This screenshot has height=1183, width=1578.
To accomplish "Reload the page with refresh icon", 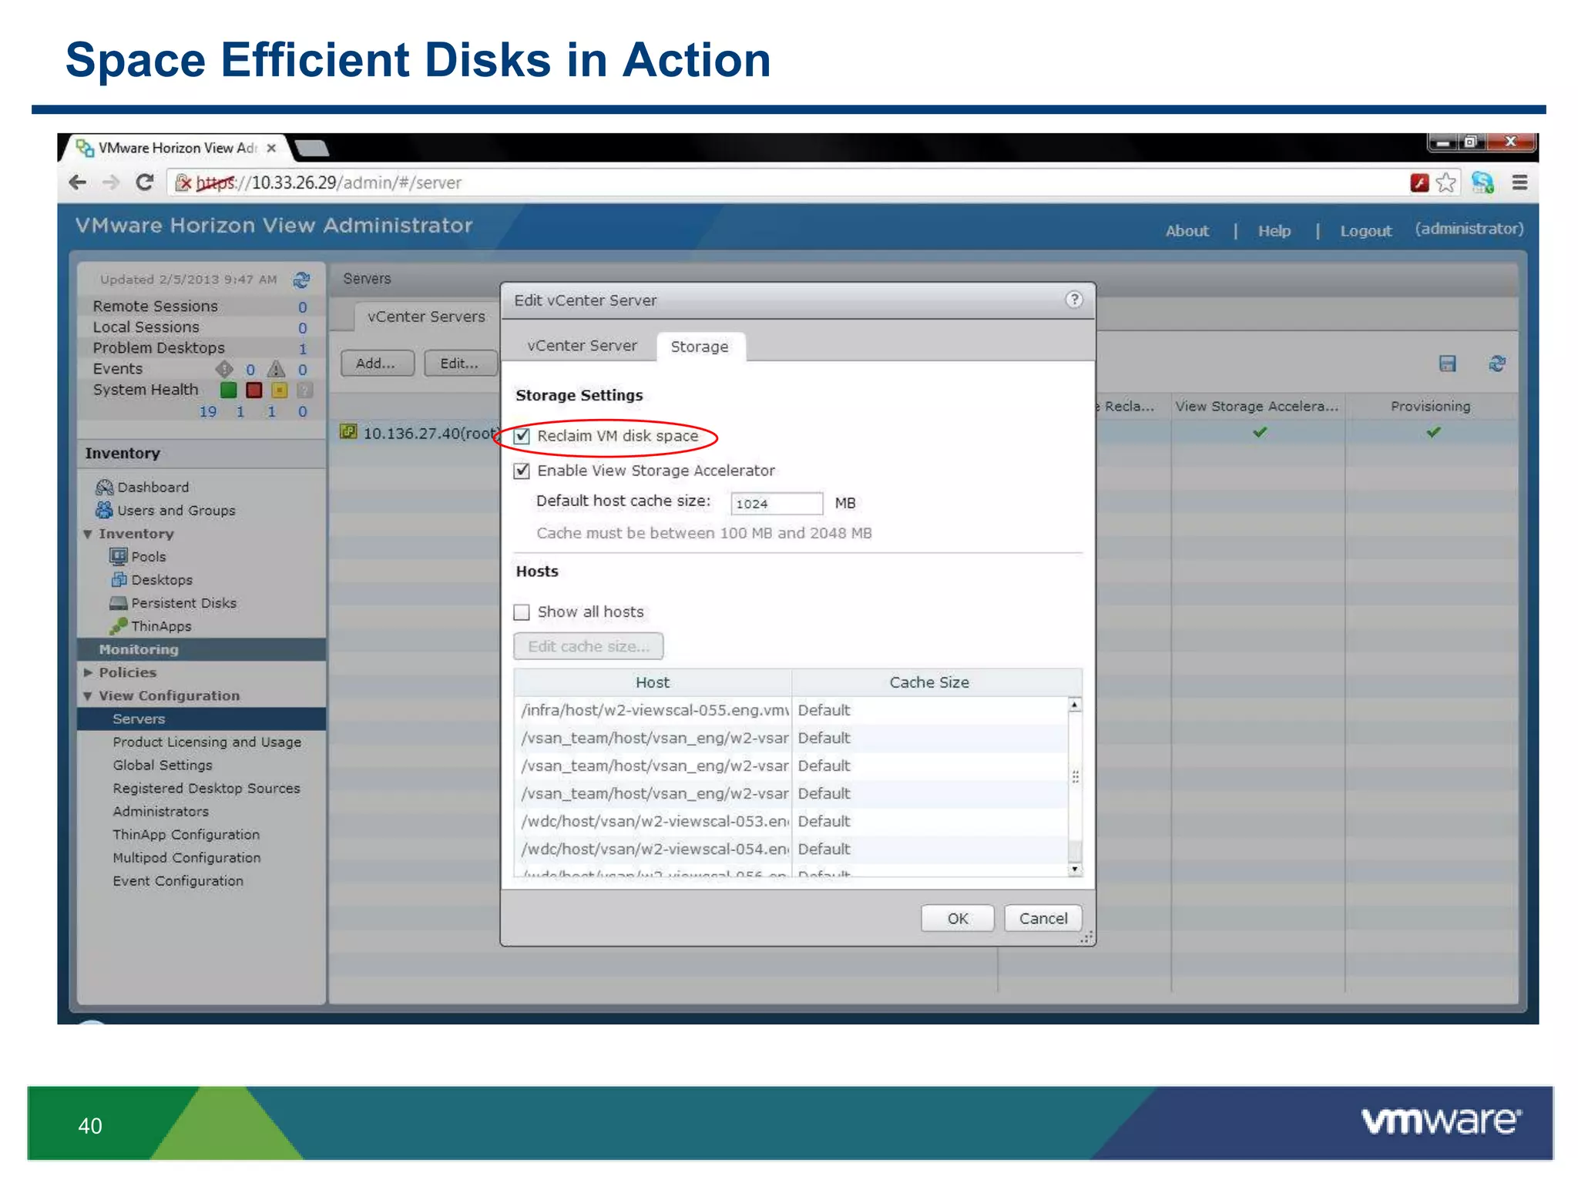I will [145, 183].
